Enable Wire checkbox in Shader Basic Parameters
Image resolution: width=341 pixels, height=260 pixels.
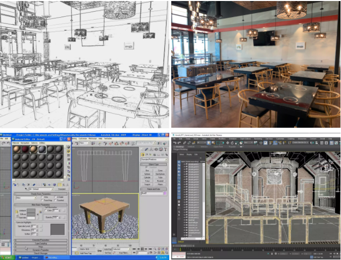(42, 197)
